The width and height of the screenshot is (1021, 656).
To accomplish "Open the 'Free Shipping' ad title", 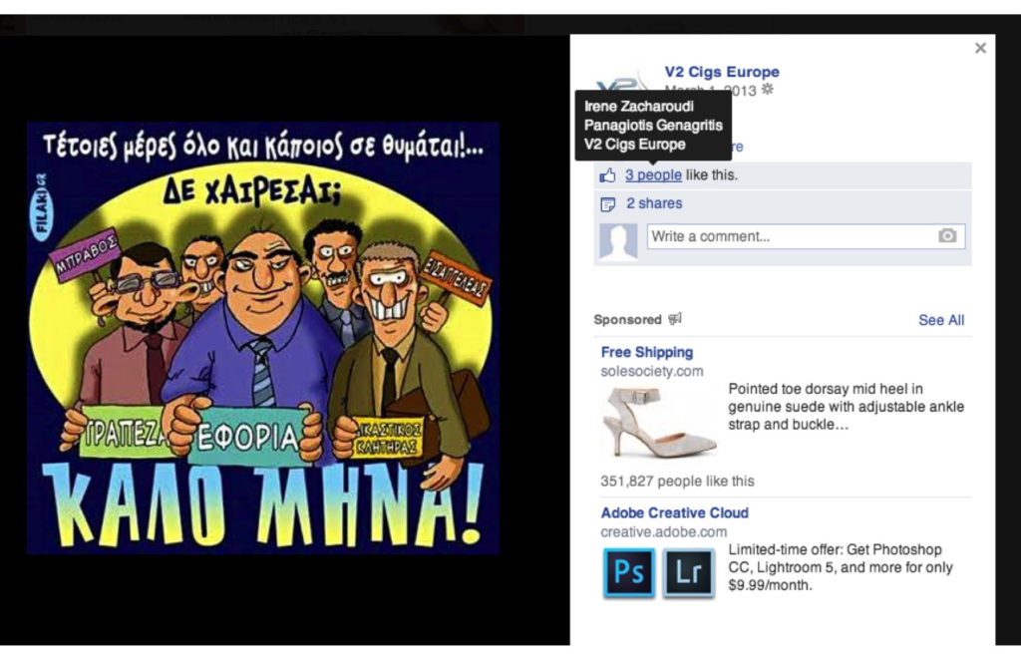I will click(x=646, y=352).
